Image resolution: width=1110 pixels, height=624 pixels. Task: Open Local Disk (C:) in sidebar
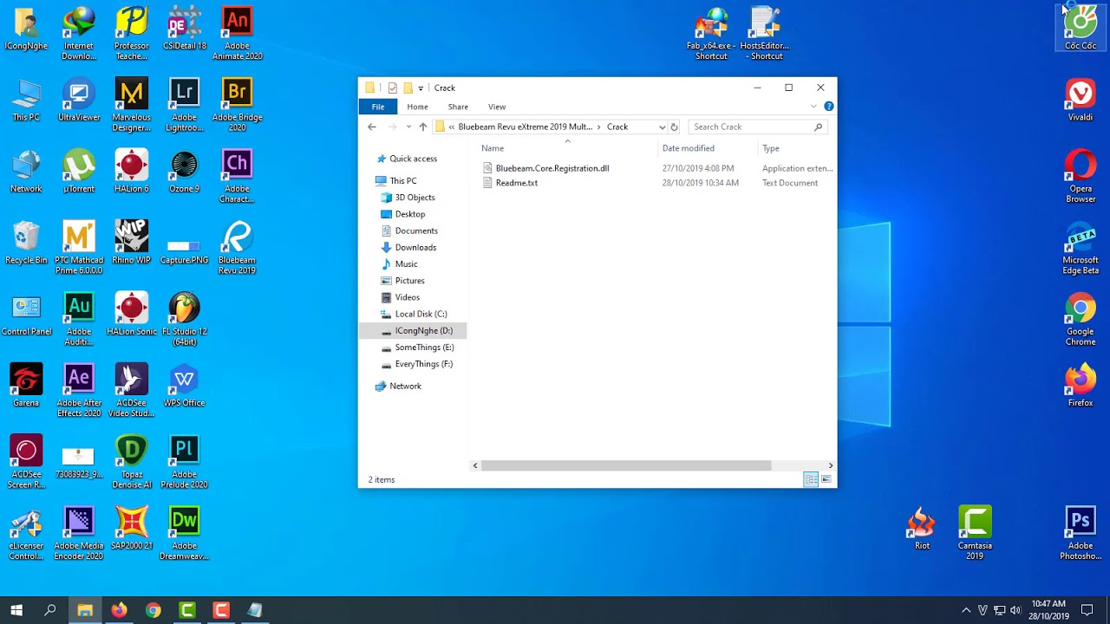tap(421, 314)
